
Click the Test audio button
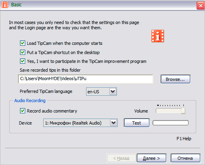(x=137, y=123)
